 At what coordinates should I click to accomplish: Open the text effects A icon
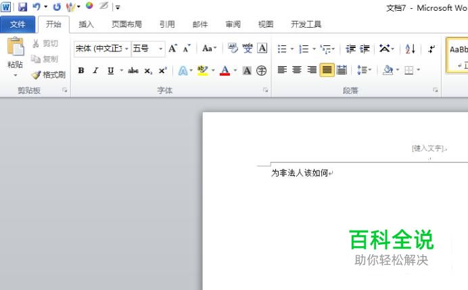(183, 71)
